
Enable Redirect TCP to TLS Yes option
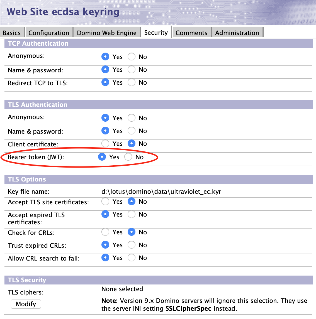(x=105, y=82)
